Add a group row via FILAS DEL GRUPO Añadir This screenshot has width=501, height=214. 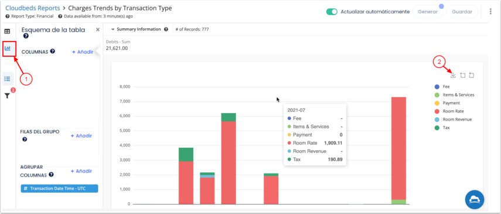coord(81,135)
